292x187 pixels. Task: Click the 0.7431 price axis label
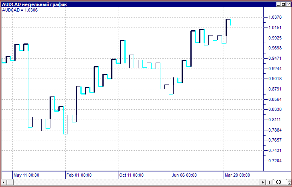pyautogui.click(x=275, y=150)
